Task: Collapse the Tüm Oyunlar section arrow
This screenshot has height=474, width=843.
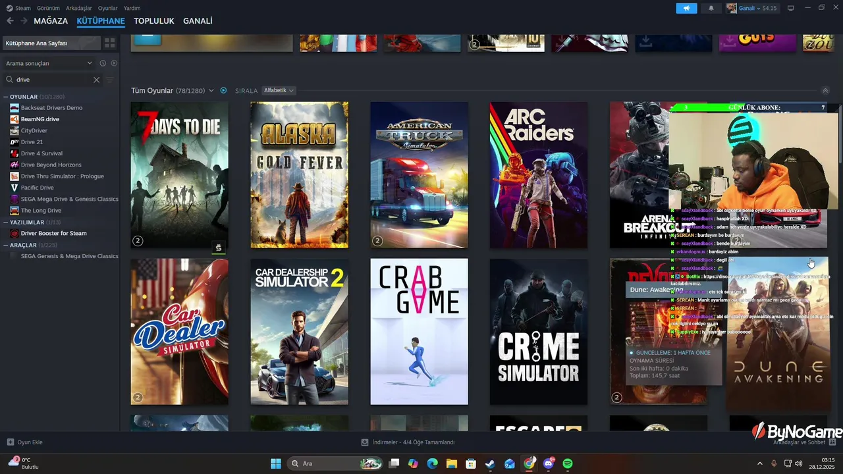Action: point(825,91)
